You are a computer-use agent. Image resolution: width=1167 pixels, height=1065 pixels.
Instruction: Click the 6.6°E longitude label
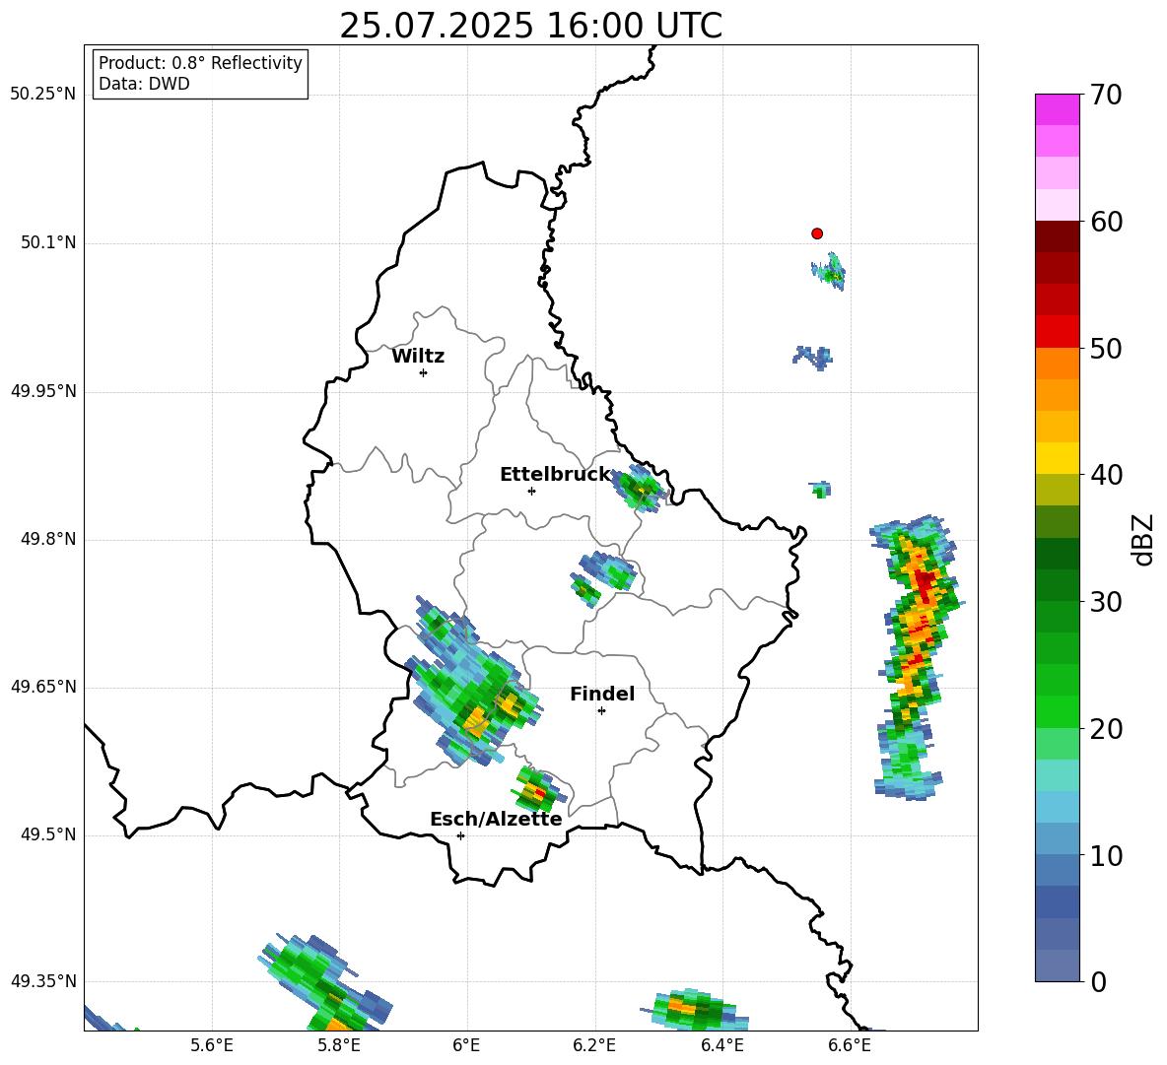850,1045
